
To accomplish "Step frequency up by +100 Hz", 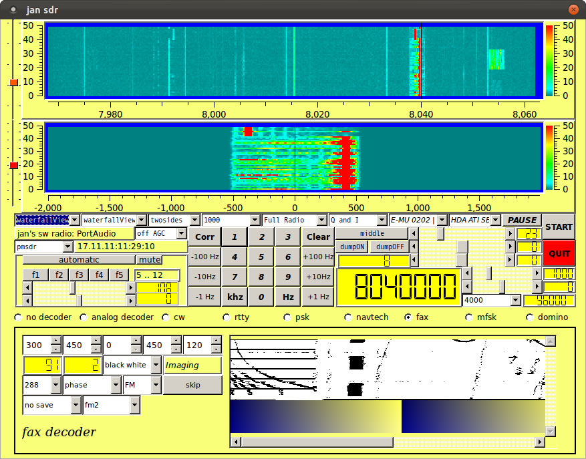I will 317,257.
